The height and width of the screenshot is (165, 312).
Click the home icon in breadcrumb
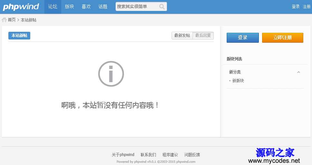4,20
